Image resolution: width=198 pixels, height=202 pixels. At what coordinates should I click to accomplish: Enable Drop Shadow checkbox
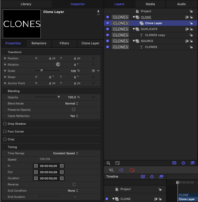5,124
